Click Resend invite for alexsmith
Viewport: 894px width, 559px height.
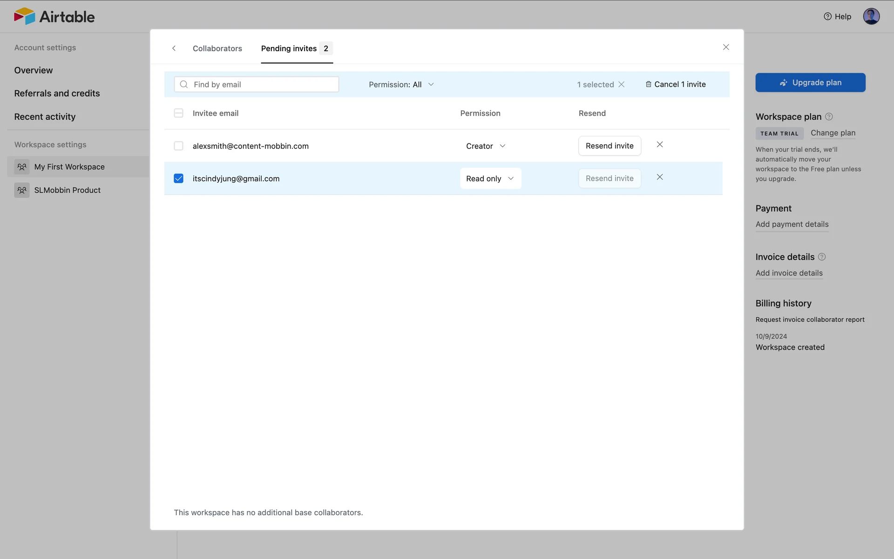click(609, 146)
